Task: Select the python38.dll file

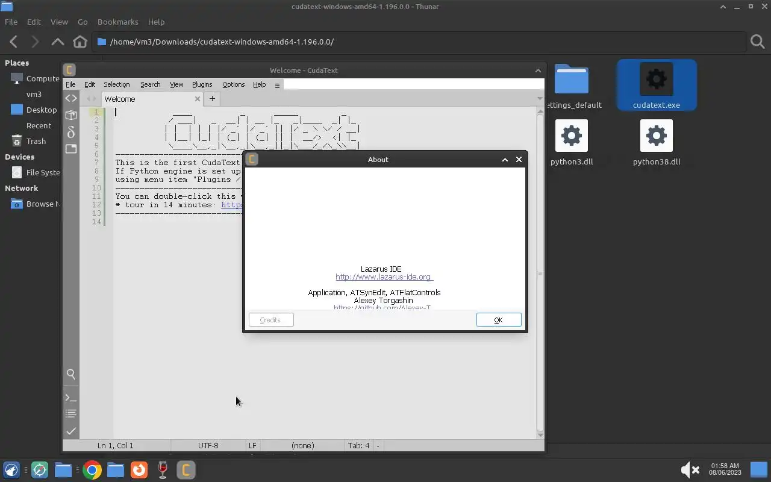Action: click(657, 142)
